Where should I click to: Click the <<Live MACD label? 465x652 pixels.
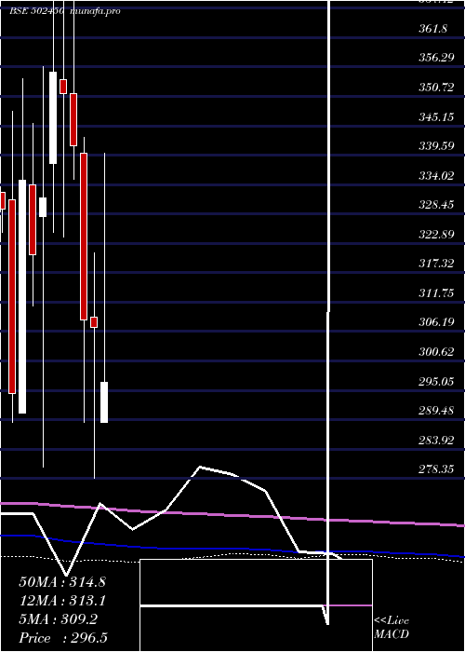point(392,628)
